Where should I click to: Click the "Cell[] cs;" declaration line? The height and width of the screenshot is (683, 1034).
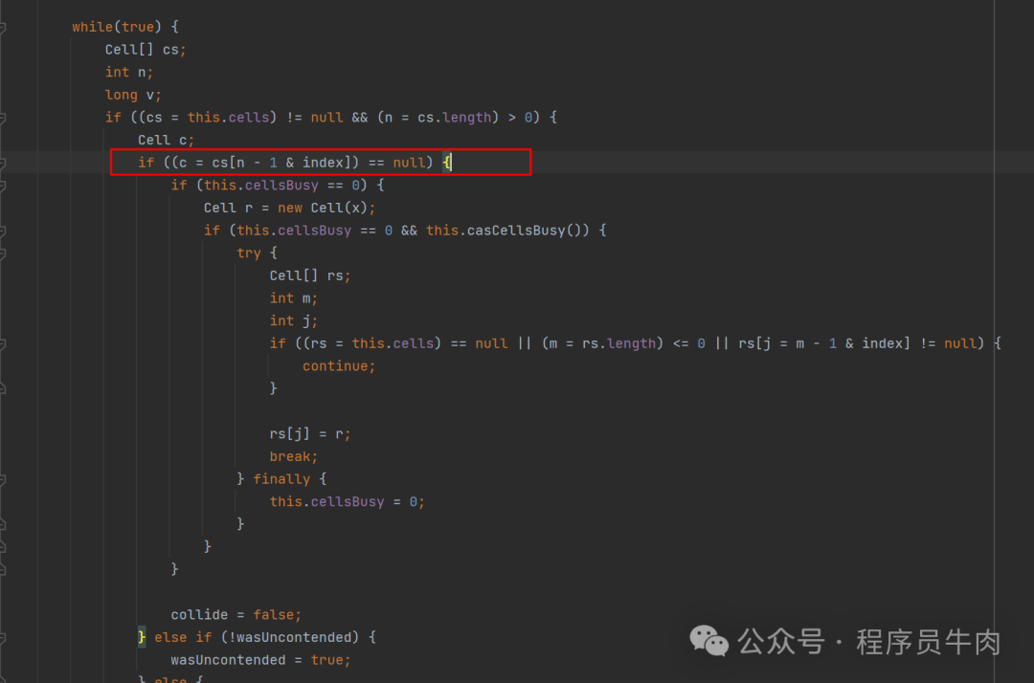(x=146, y=50)
